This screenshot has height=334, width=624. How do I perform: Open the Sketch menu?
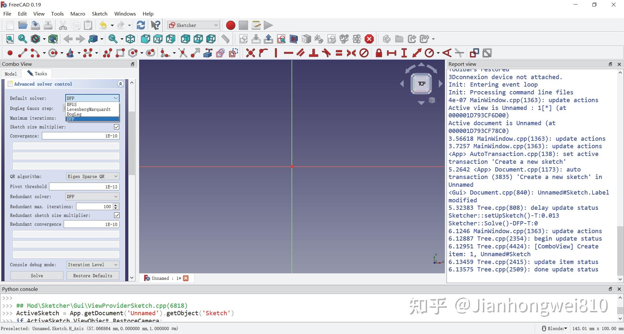click(x=99, y=14)
